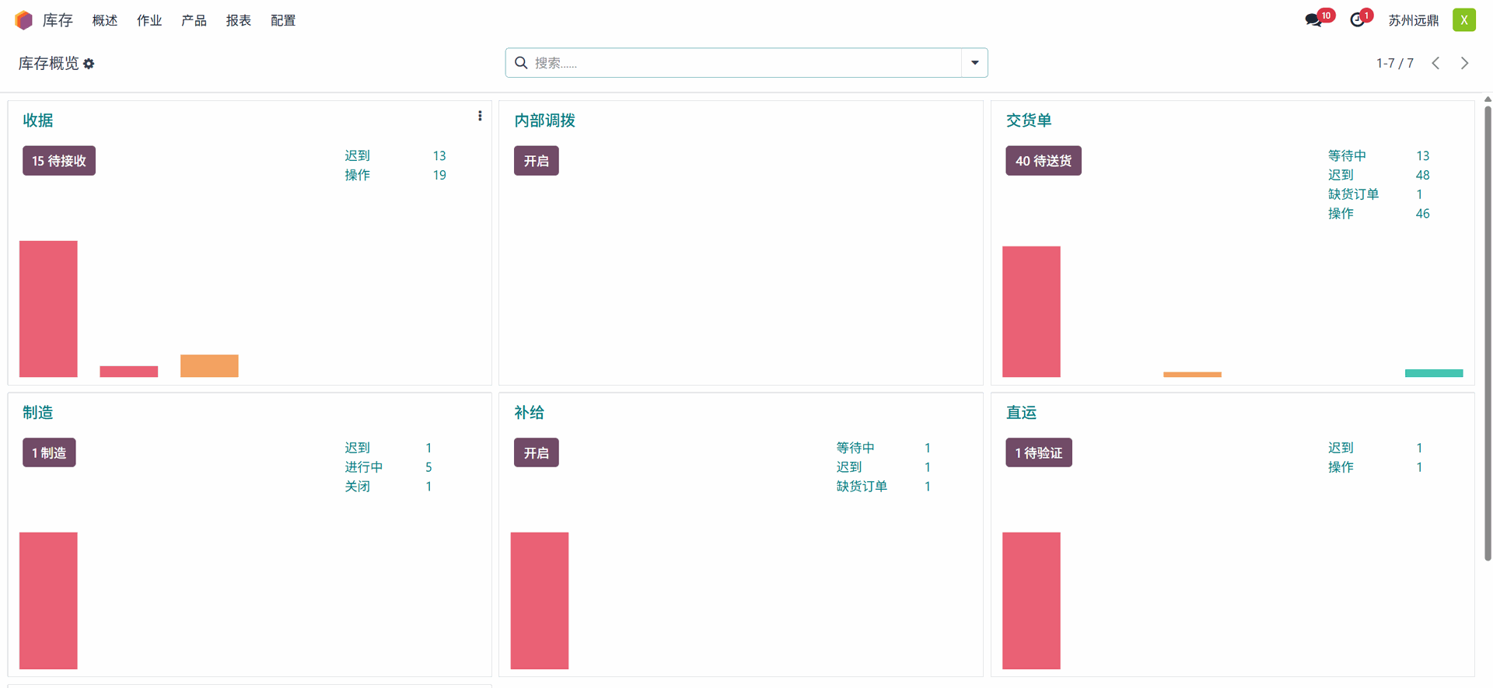Screen dimensions: 1493x688
Task: Click the green user avatar icon
Action: click(x=1463, y=20)
